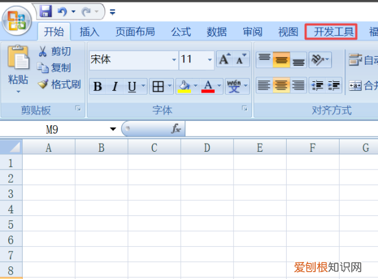
Task: Open the wén phonetic guide tool
Action: pyautogui.click(x=234, y=86)
